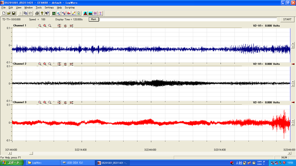
Task: Open the Settings menu
Action: (x=49, y=7)
